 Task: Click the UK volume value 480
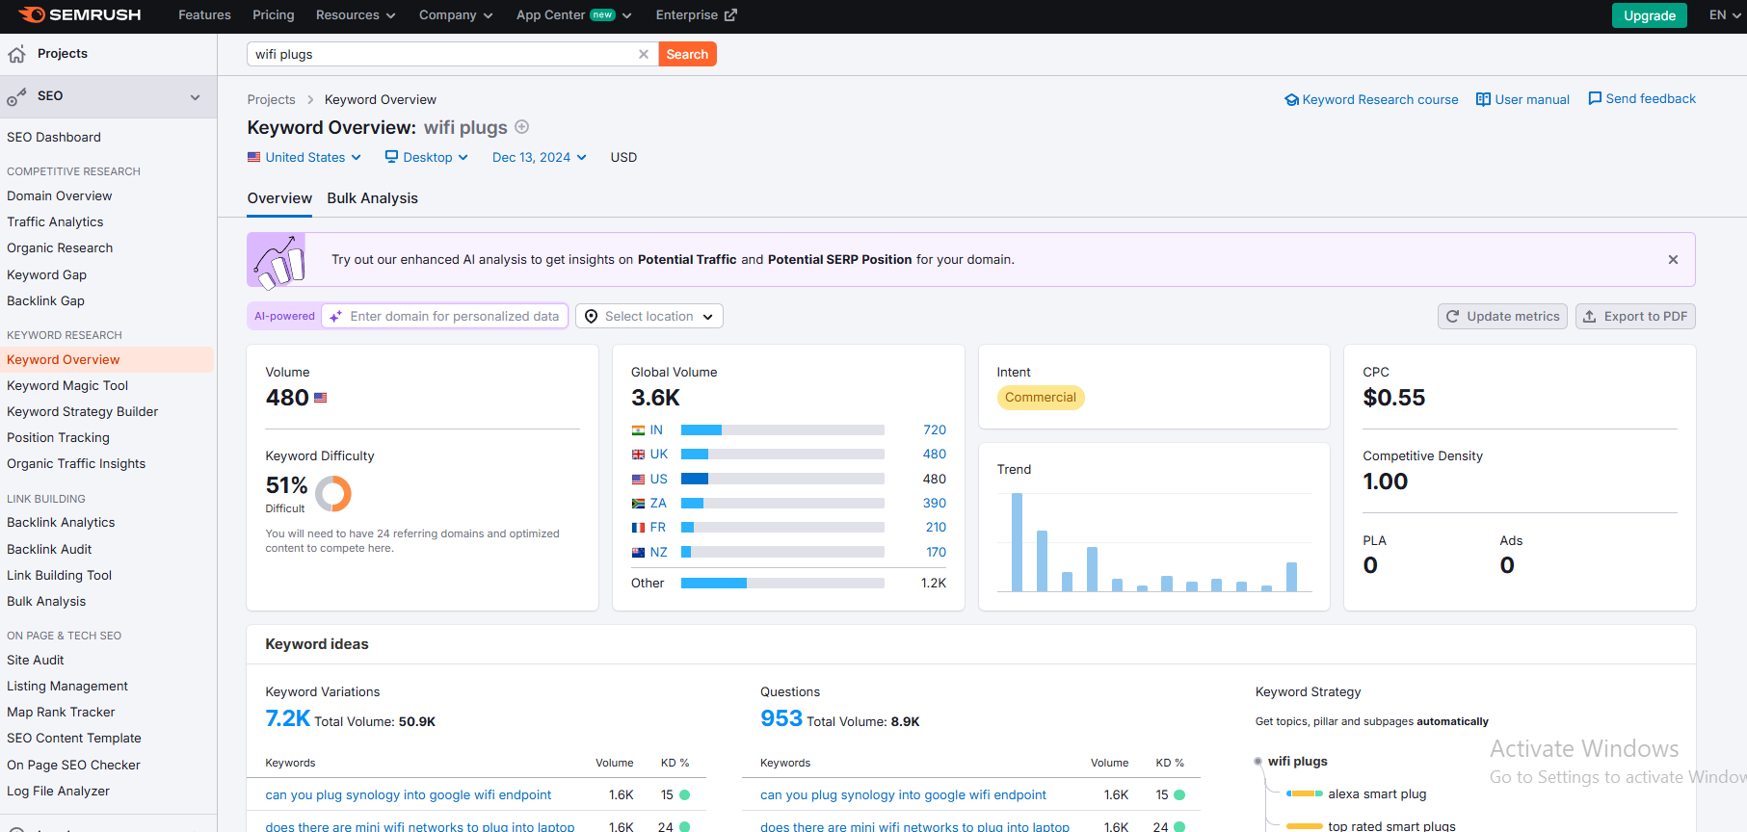point(935,455)
